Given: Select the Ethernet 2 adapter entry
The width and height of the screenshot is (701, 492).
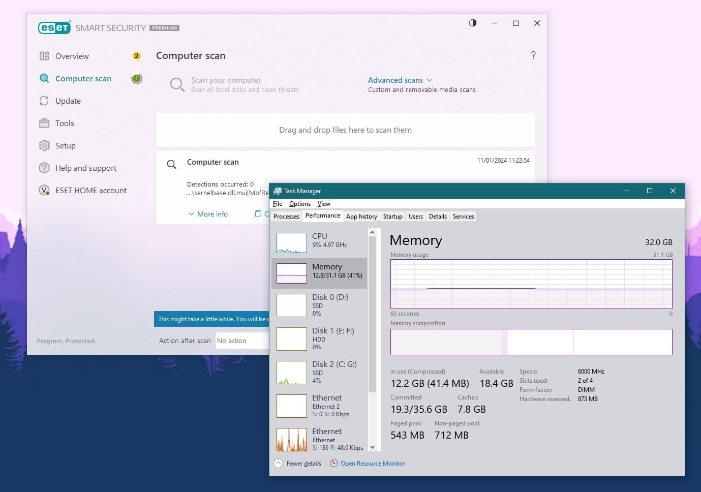Looking at the screenshot, I should (319, 406).
